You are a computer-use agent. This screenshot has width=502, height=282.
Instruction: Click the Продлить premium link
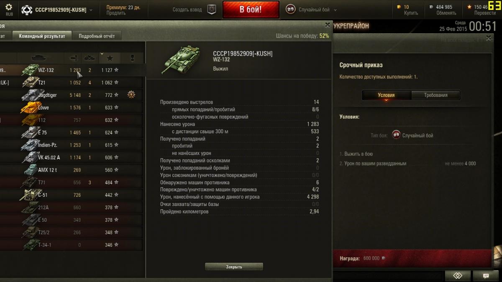coord(116,13)
